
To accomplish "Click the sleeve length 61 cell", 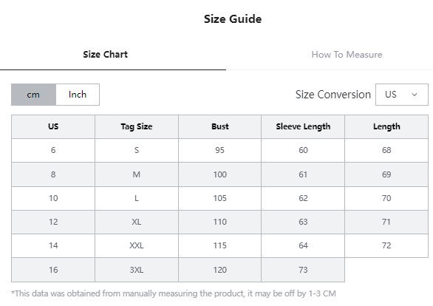I will [303, 174].
